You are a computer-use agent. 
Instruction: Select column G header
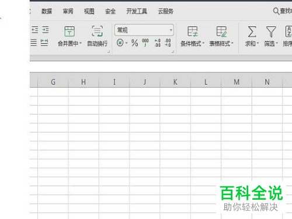click(x=53, y=82)
